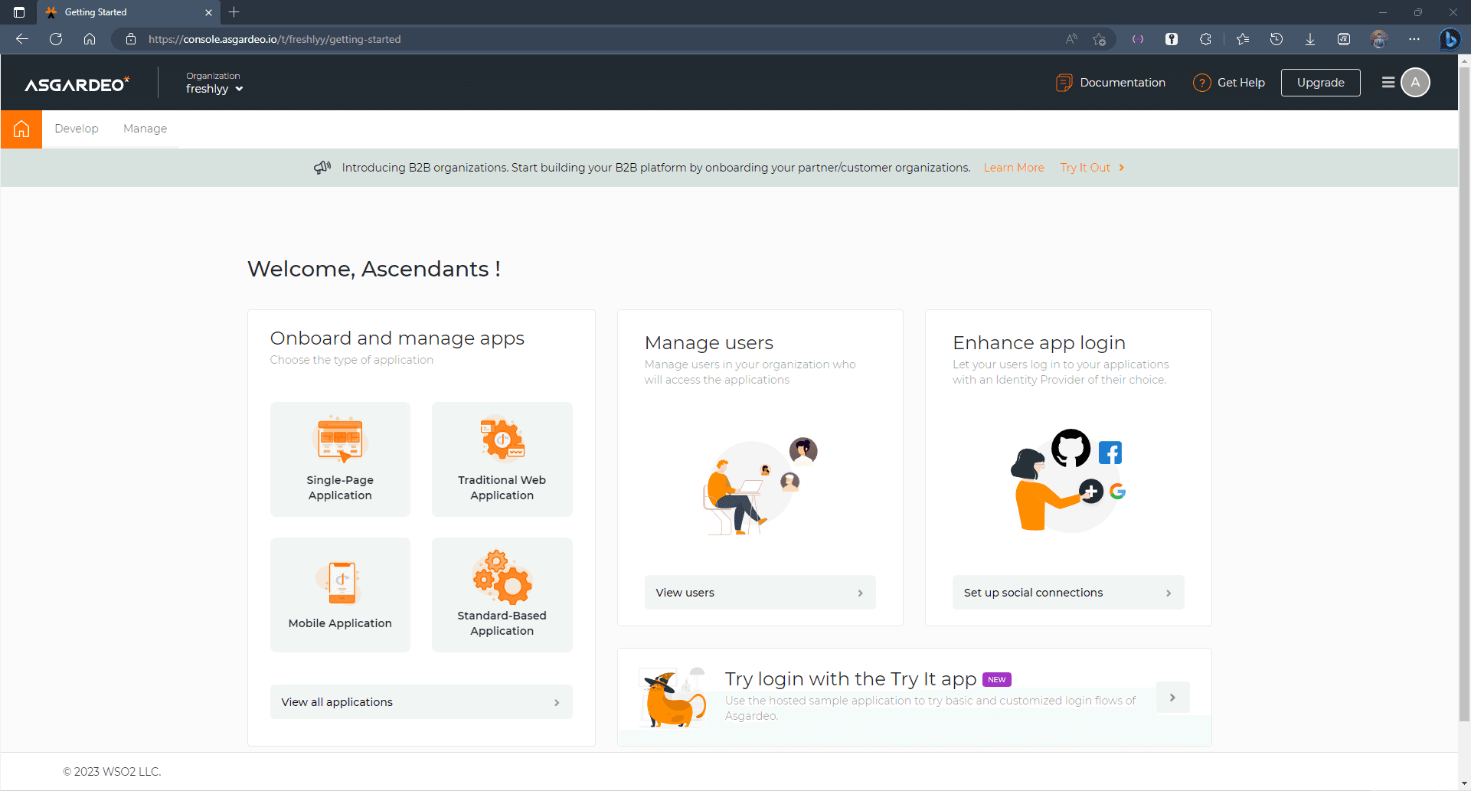
Task: Open browser downloads icon
Action: [1310, 39]
